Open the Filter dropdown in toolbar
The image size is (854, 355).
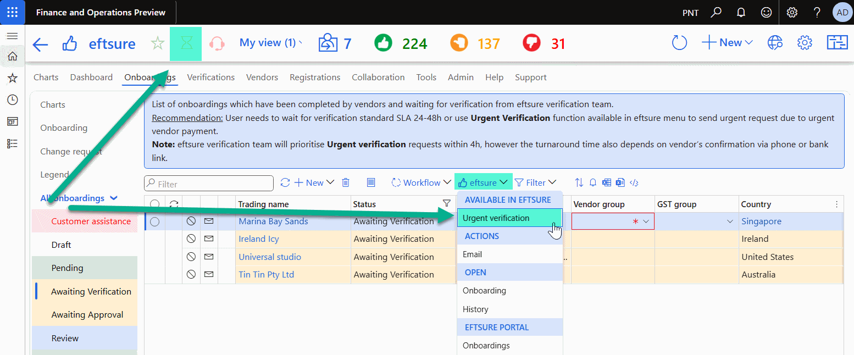click(536, 182)
